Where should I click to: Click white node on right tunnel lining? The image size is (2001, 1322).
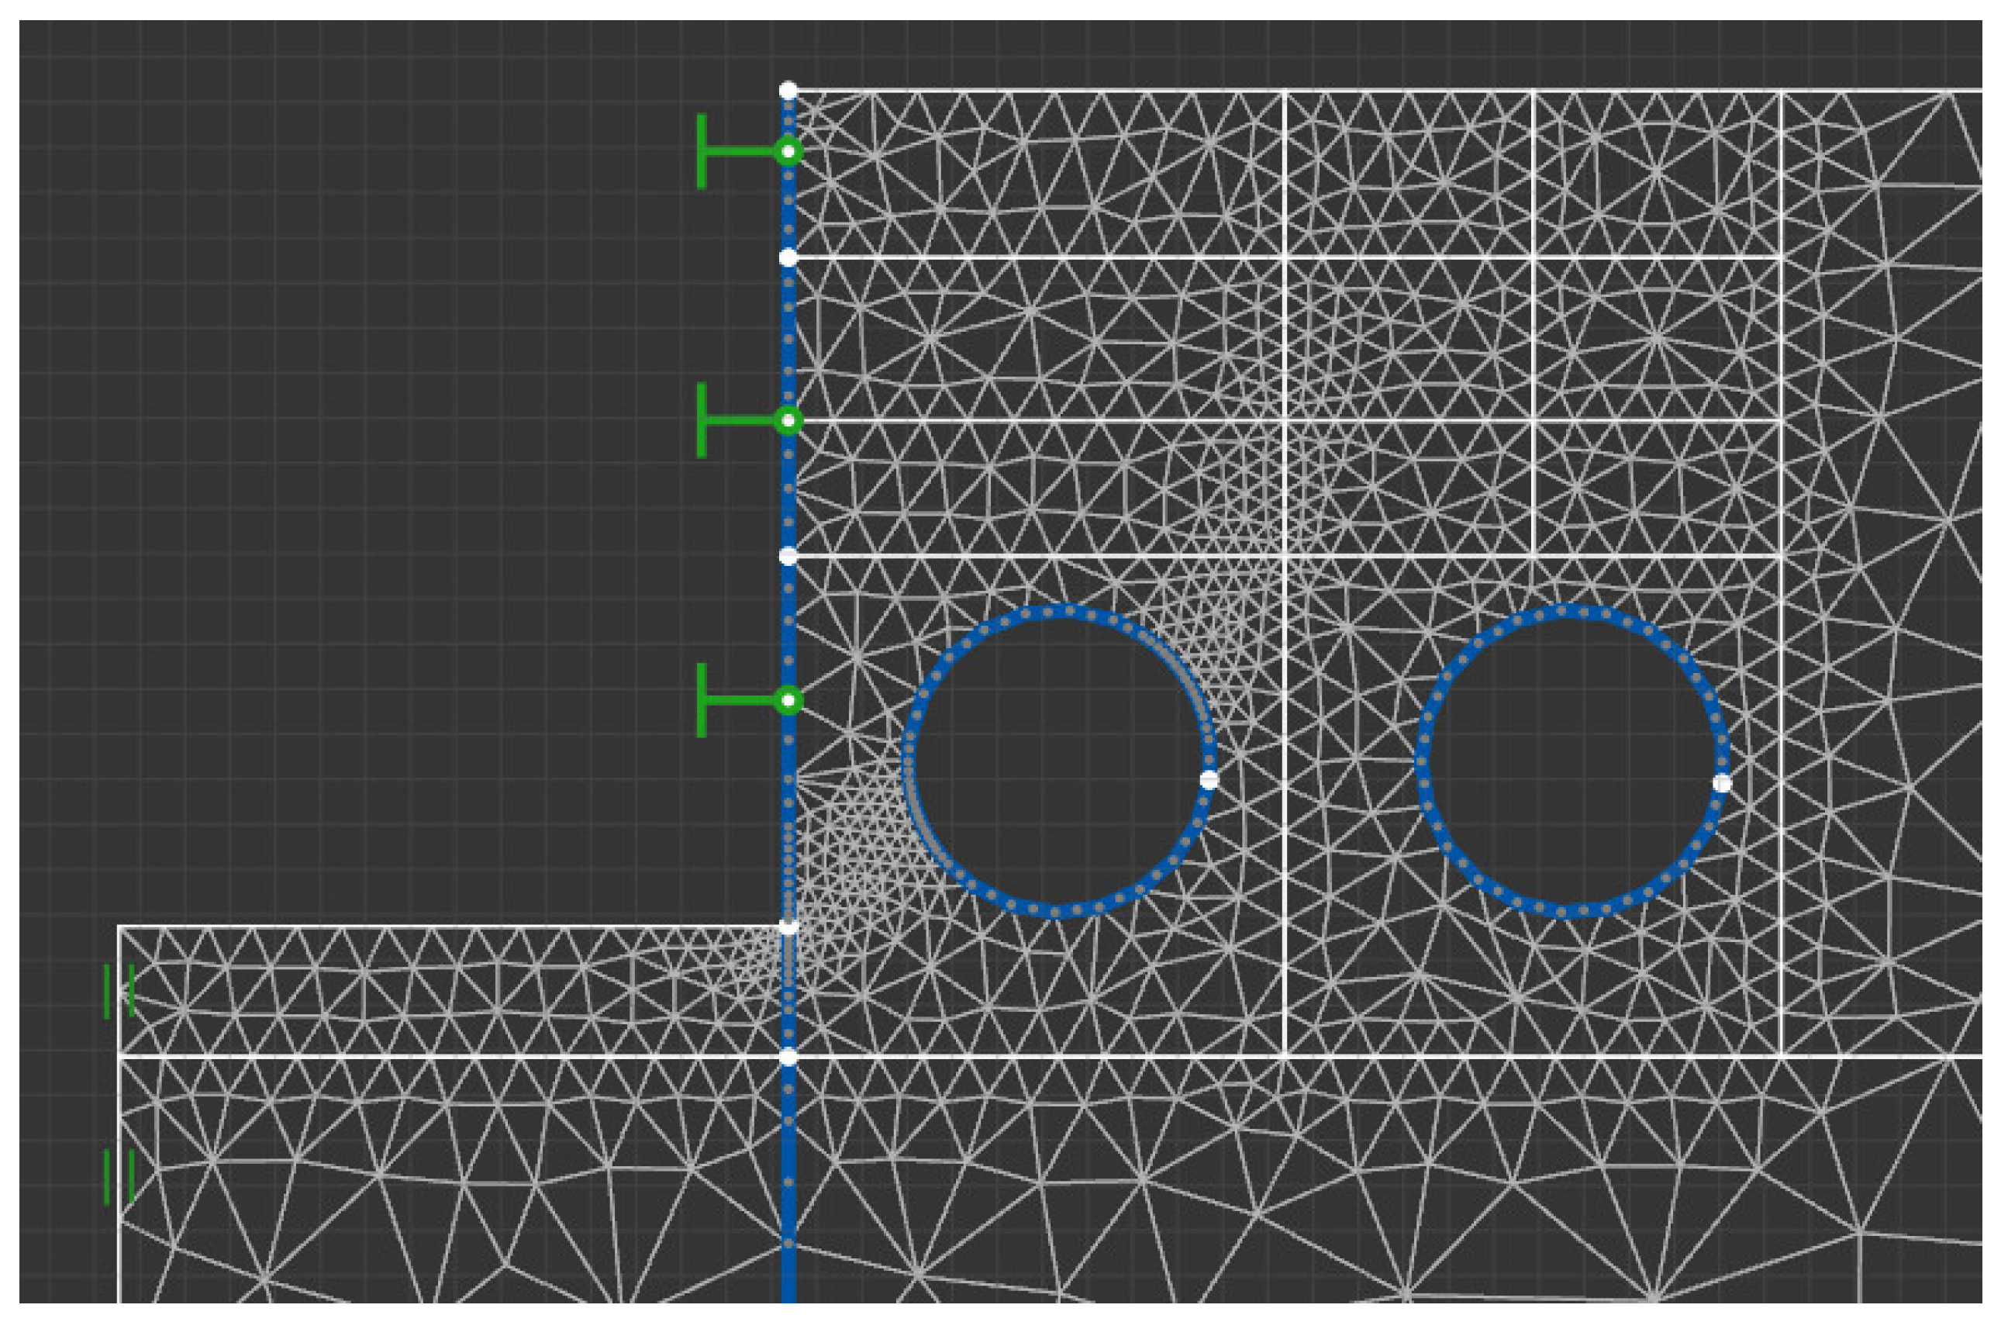[1722, 783]
